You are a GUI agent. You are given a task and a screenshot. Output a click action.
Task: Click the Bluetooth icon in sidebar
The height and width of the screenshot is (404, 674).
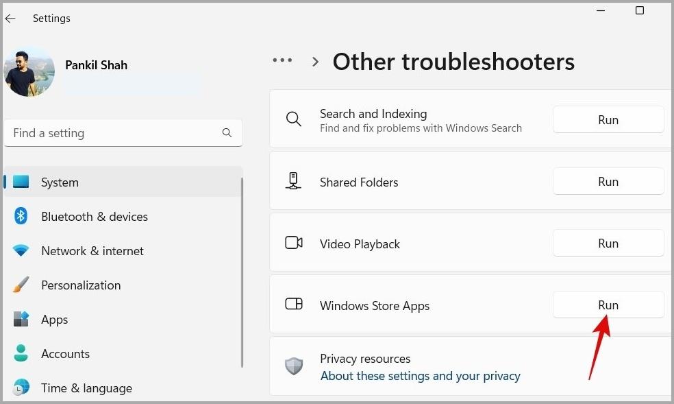pyautogui.click(x=21, y=216)
